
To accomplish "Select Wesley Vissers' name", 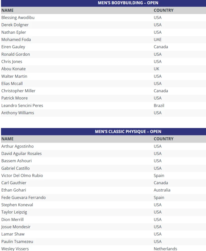I will tap(15, 249).
